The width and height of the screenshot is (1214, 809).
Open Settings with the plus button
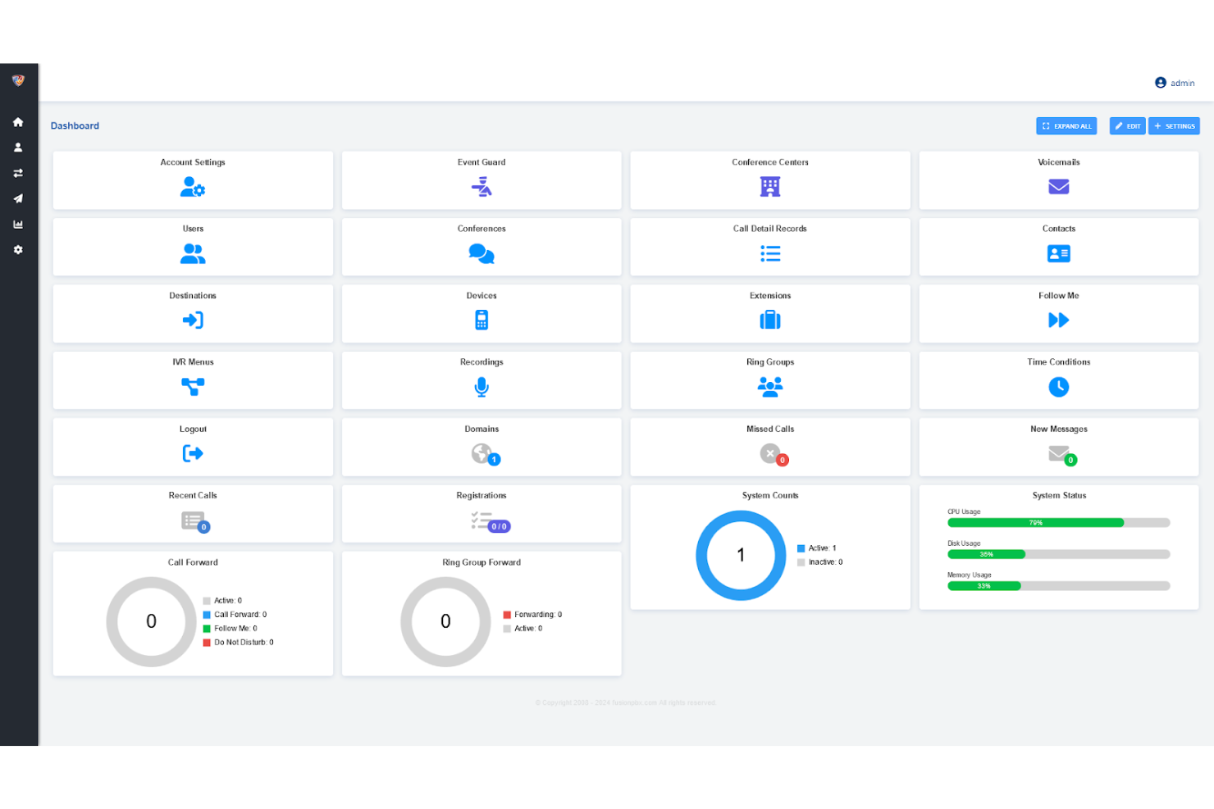click(1174, 125)
